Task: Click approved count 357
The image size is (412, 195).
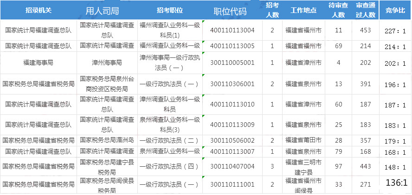Action: tap(366, 140)
